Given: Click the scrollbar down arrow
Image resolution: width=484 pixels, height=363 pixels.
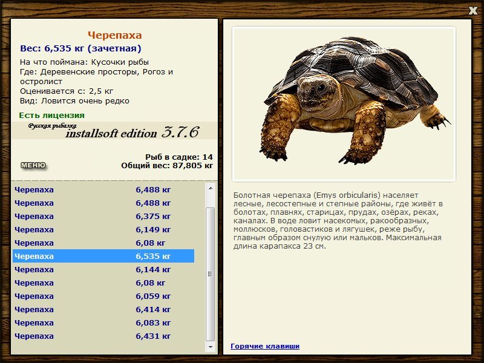Looking at the screenshot, I should pos(211,347).
